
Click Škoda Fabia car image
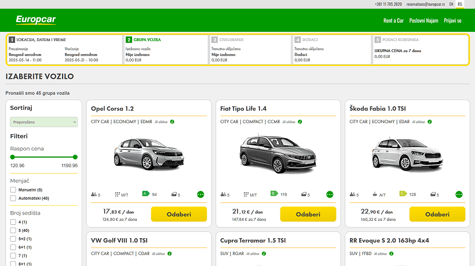[407, 154]
